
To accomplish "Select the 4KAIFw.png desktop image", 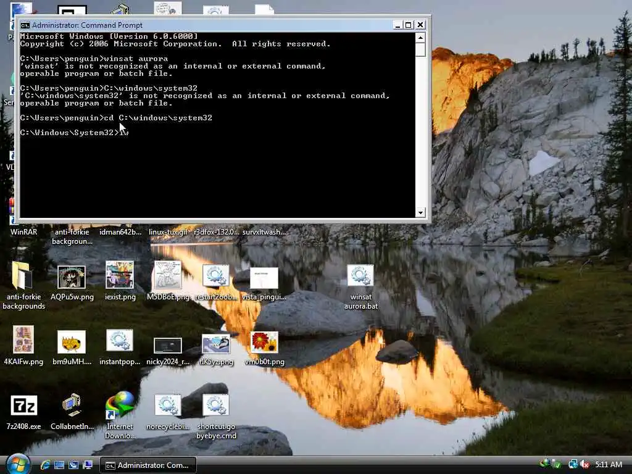I will click(x=23, y=346).
